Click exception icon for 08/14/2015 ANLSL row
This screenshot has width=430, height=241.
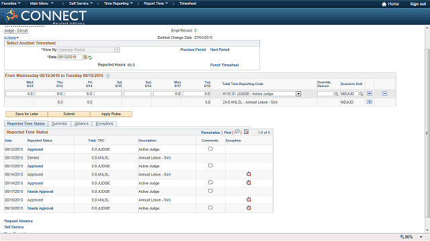pos(249,174)
